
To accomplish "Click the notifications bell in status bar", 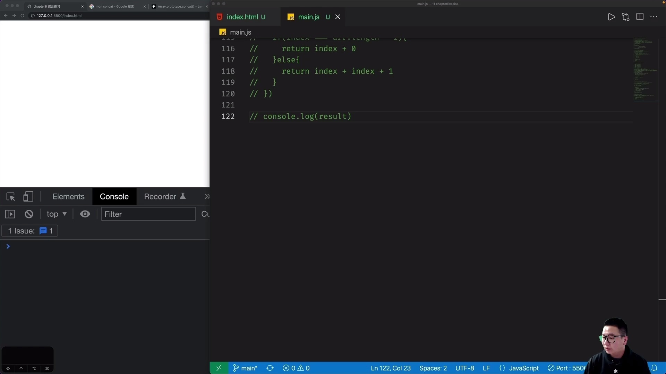I will click(x=654, y=368).
